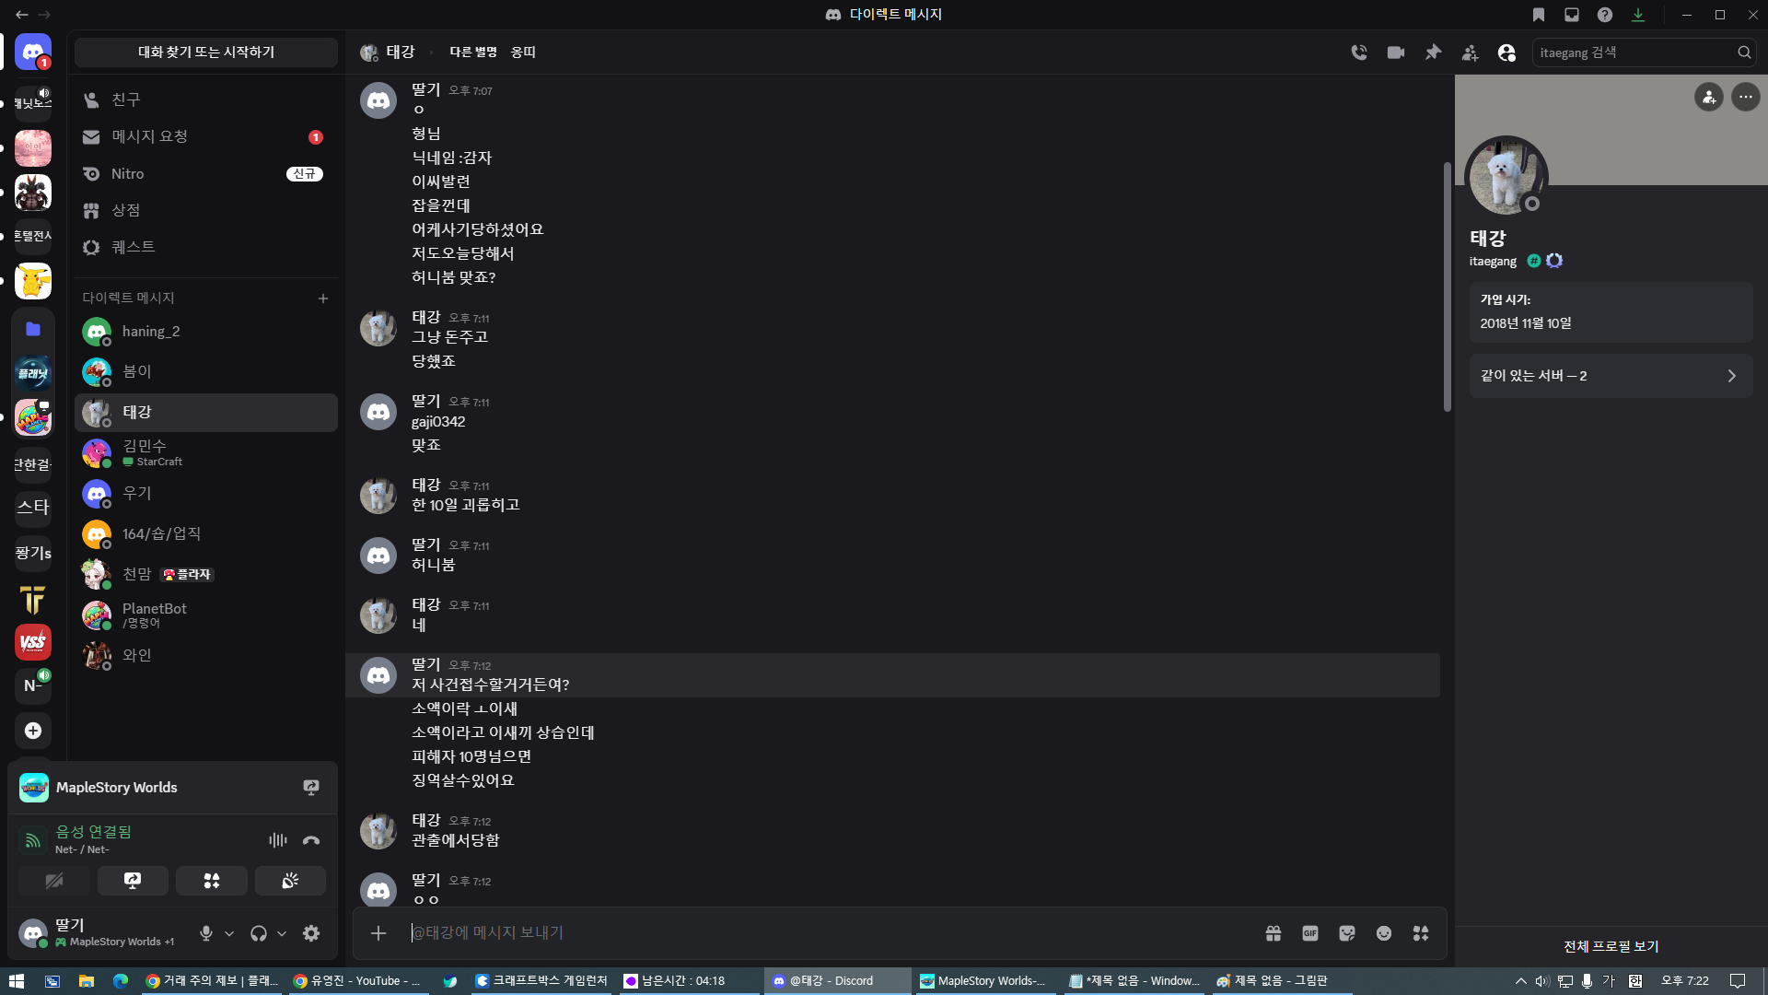Open the PlanetBot conversation
Image resolution: width=1768 pixels, height=995 pixels.
pyautogui.click(x=206, y=615)
